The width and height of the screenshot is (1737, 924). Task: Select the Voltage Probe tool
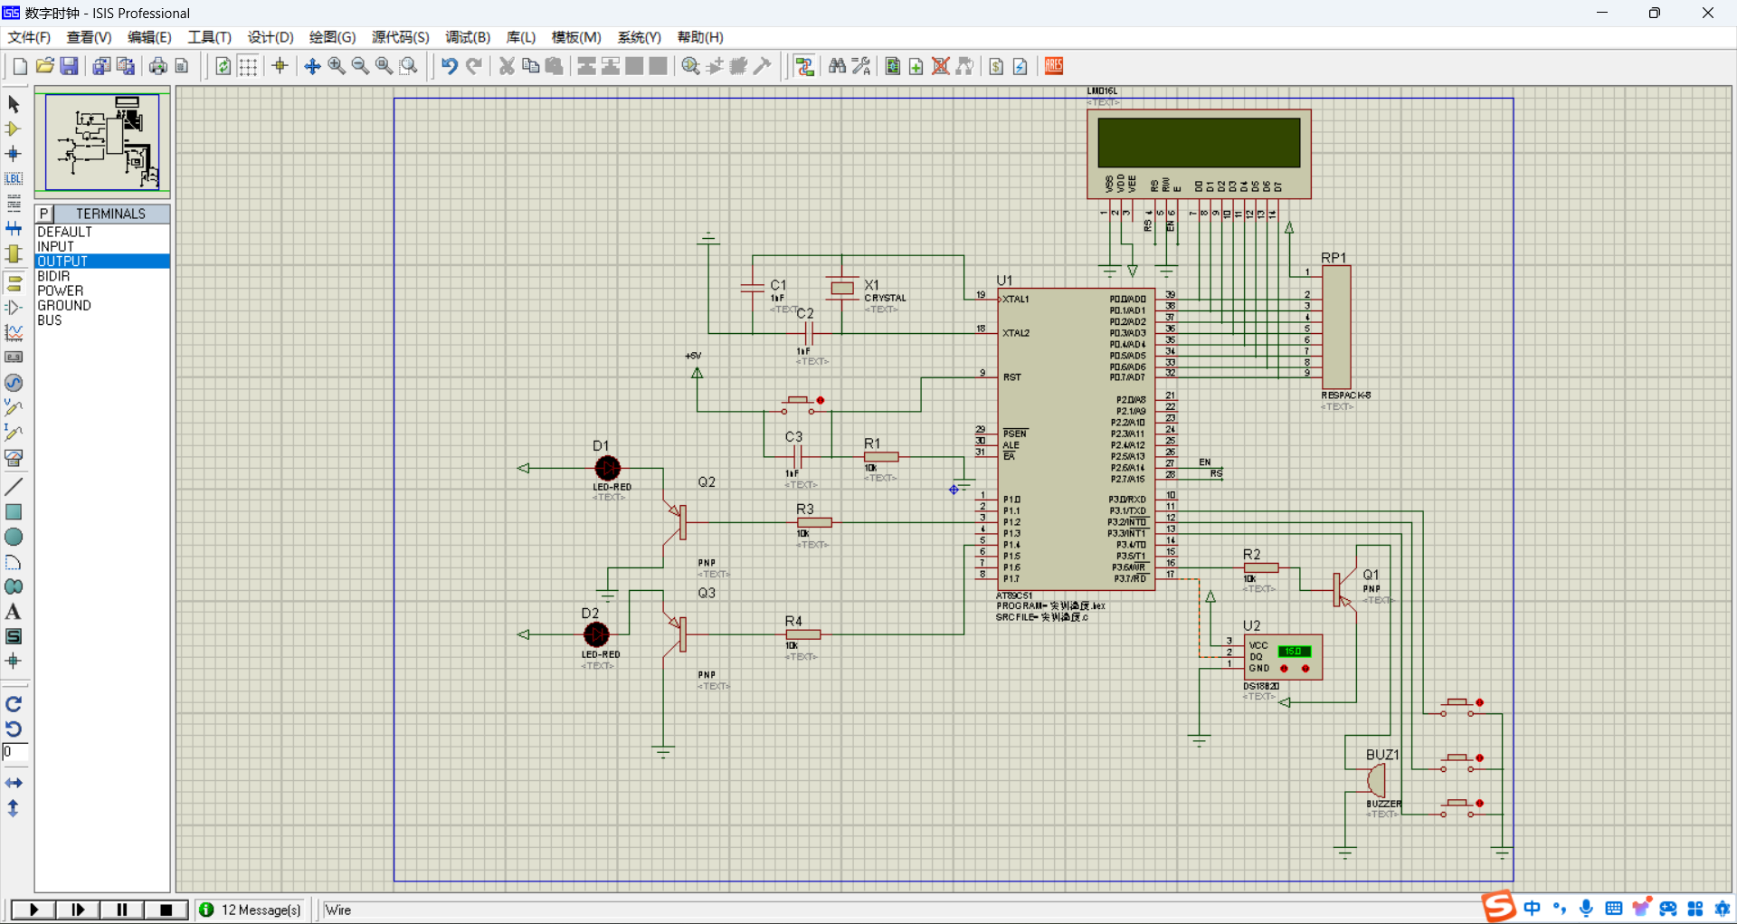coord(14,407)
